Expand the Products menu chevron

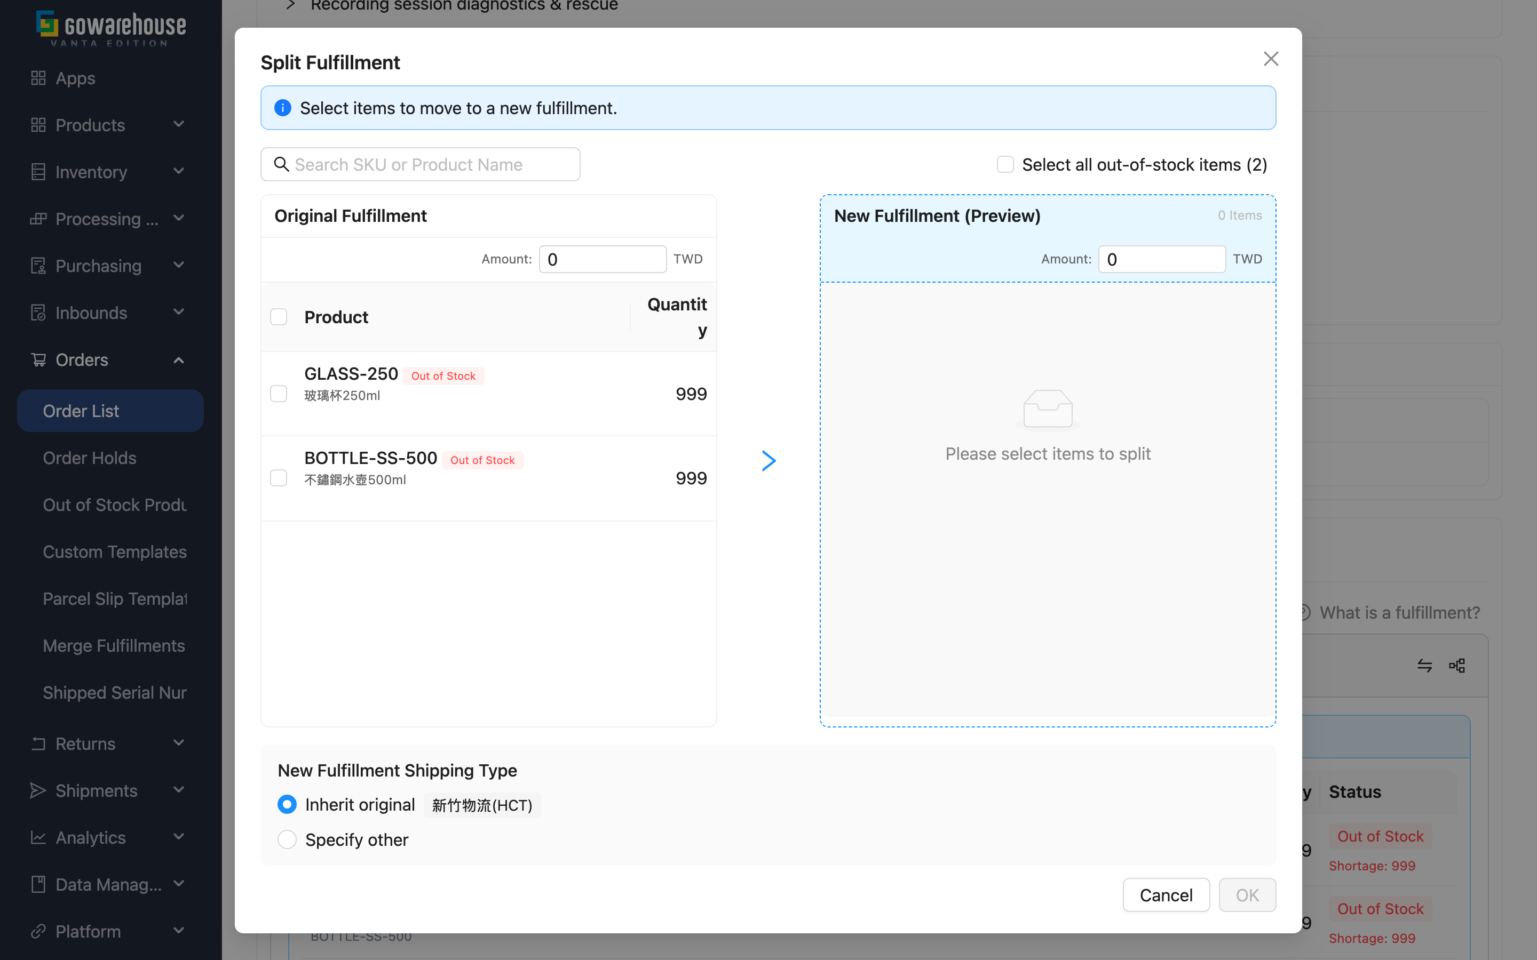[x=179, y=124]
